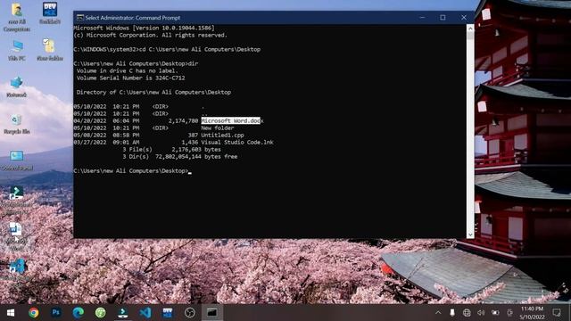Open the Recycle Bin desktop icon
This screenshot has width=571, height=321.
coord(17,124)
